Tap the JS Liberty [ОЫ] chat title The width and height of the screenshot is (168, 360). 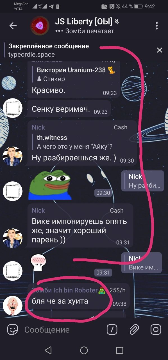pyautogui.click(x=83, y=21)
